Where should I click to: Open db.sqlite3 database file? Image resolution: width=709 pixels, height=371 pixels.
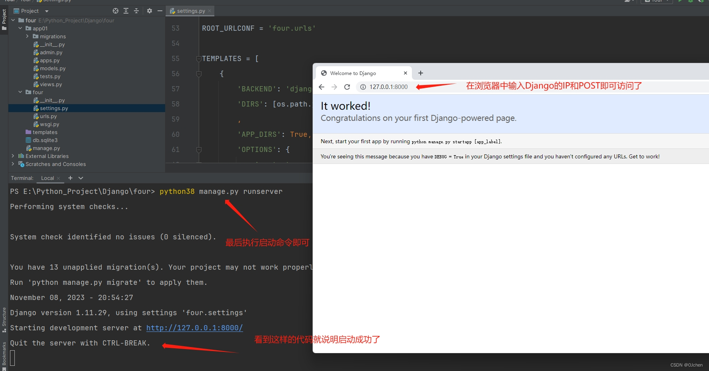click(42, 140)
